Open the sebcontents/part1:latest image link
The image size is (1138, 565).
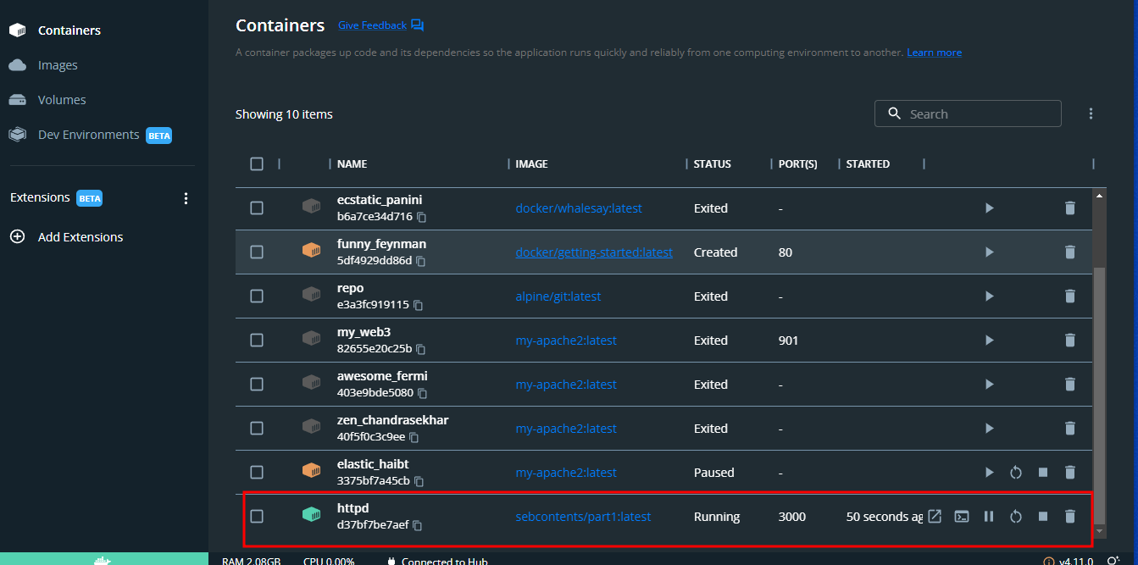(x=583, y=517)
